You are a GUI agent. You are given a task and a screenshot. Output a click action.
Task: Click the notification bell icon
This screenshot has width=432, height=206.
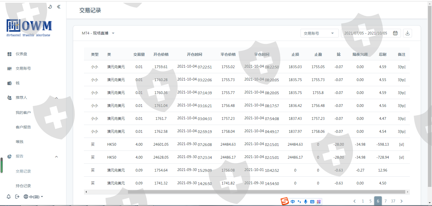(9, 197)
